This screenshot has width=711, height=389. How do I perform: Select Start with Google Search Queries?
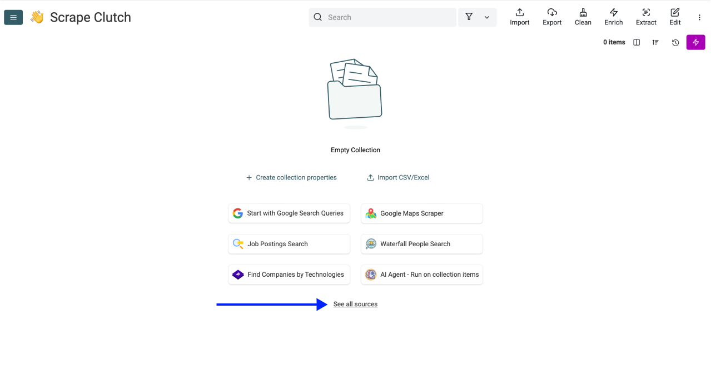289,213
